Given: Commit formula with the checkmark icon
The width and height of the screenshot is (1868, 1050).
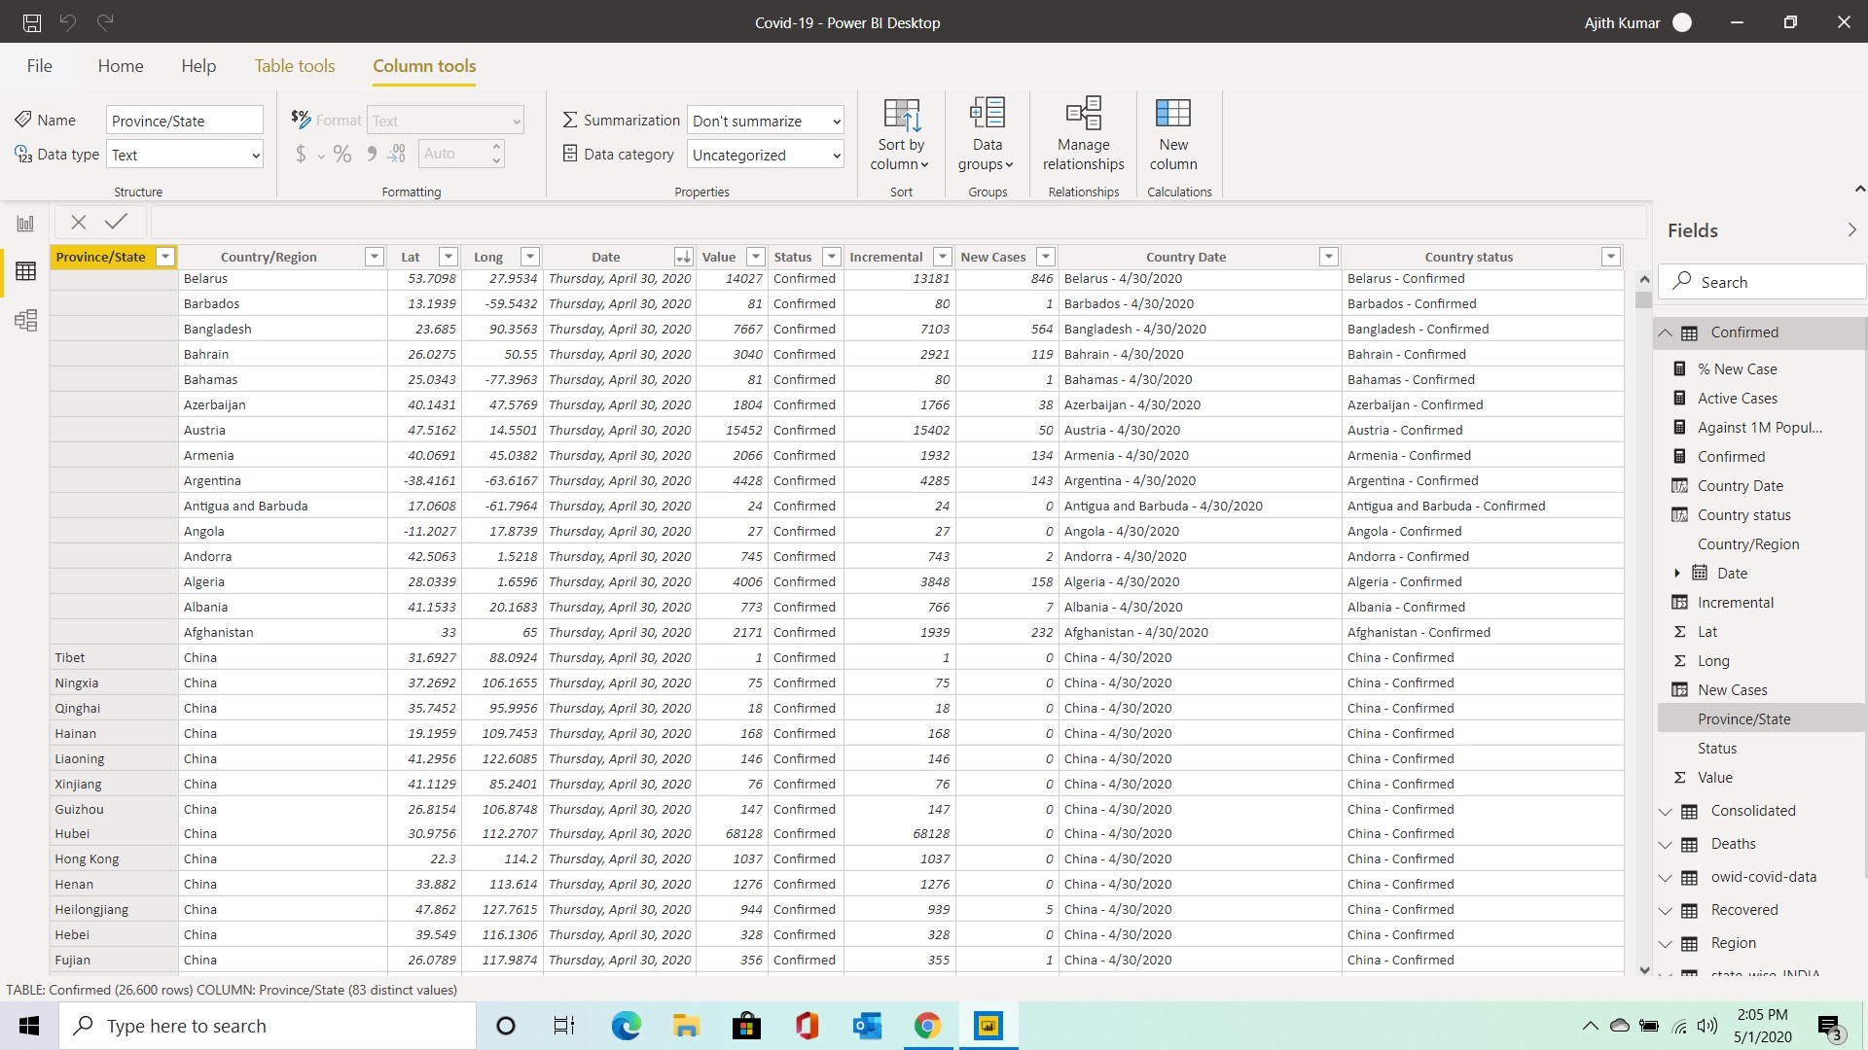Looking at the screenshot, I should [116, 222].
